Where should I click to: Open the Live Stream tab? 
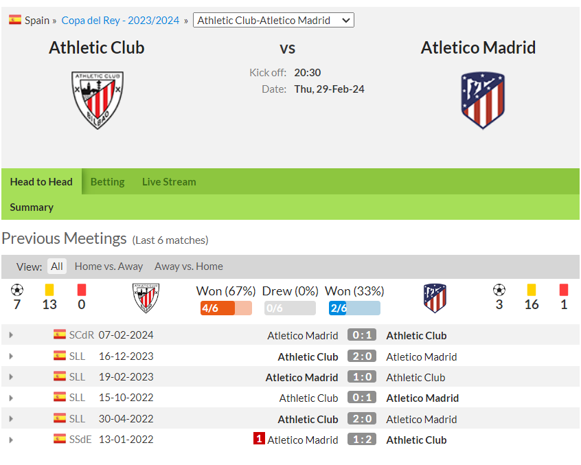click(x=169, y=182)
